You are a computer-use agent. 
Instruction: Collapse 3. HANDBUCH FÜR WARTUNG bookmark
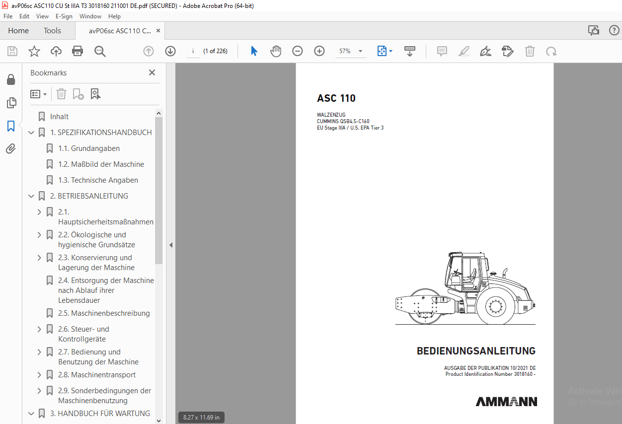31,414
